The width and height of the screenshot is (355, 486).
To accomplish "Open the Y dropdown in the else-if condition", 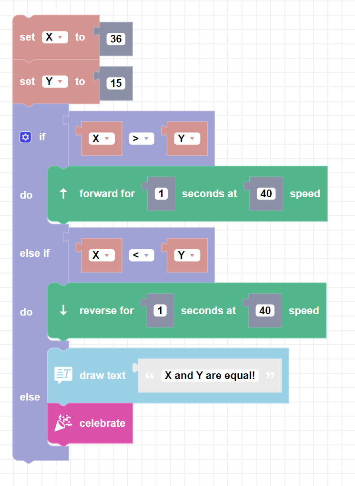I will click(186, 255).
